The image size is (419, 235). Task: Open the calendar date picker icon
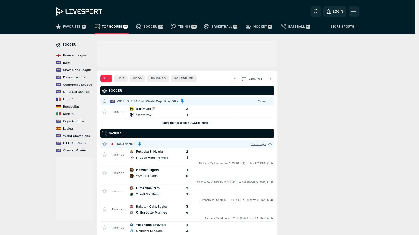pyautogui.click(x=244, y=79)
